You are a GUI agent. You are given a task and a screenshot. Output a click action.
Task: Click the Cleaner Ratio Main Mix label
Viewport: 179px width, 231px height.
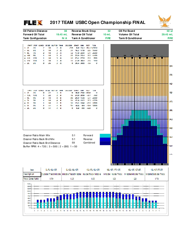(x=37, y=135)
